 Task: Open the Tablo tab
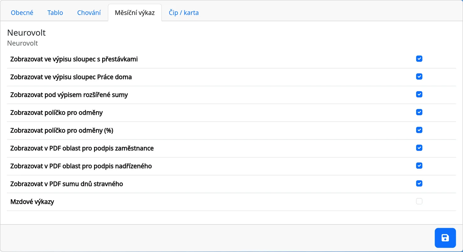55,13
